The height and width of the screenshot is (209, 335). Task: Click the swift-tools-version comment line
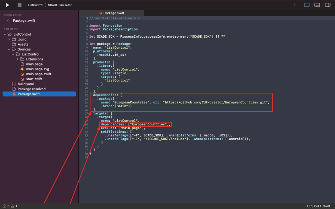pos(114,18)
